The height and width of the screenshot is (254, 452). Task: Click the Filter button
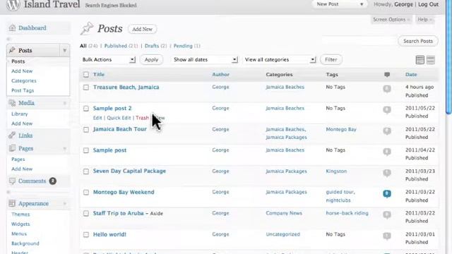tap(331, 59)
